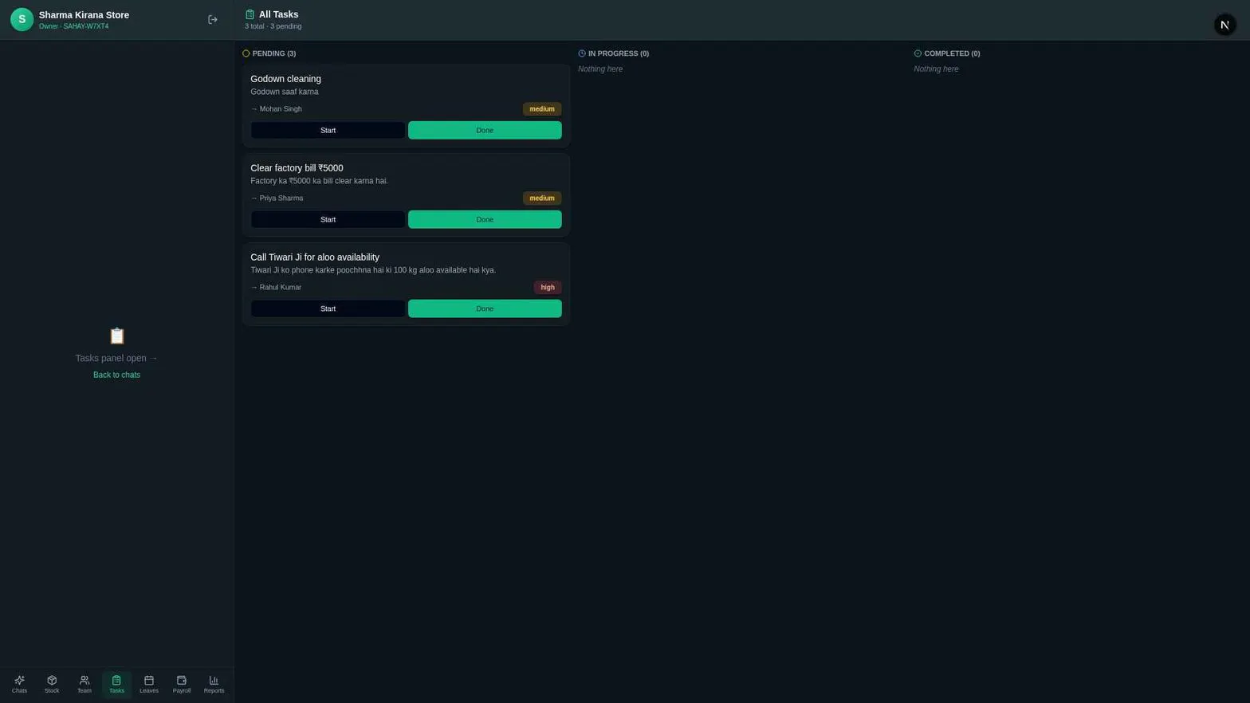Screen dimensions: 1250x703
Task: Click the PENDING (3) column header
Action: point(274,53)
